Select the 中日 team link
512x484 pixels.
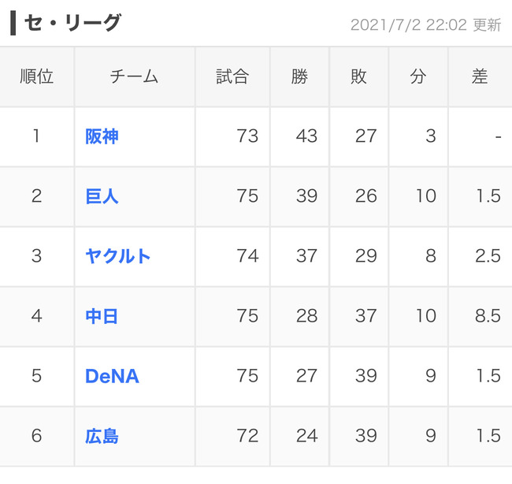(102, 316)
